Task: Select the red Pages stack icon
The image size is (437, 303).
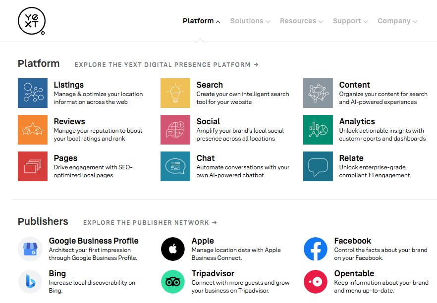Action: tap(33, 166)
